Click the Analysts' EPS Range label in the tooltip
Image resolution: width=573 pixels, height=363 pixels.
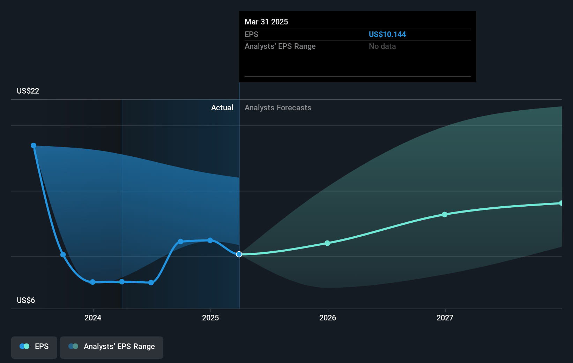pos(280,46)
